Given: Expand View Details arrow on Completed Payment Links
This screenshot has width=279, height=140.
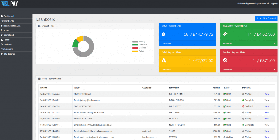Looking at the screenshot, I should (x=274, y=43).
